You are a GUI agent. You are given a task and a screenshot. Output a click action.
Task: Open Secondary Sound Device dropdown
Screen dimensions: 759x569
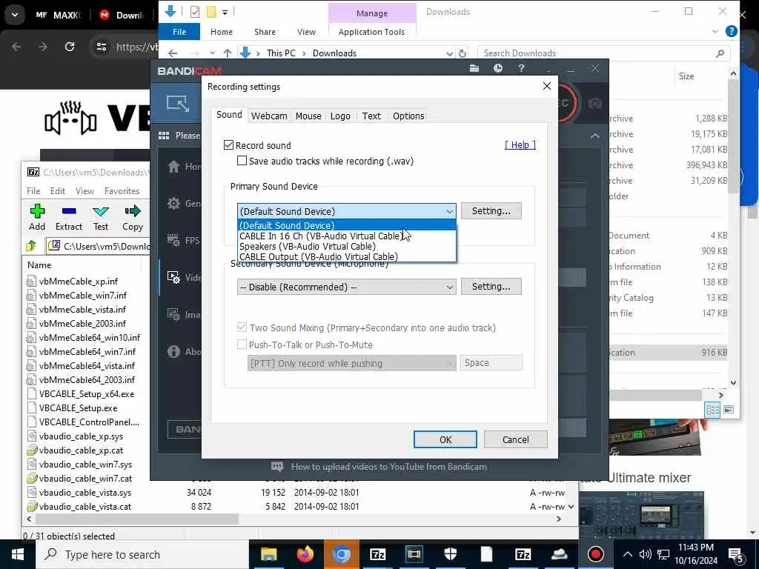347,287
